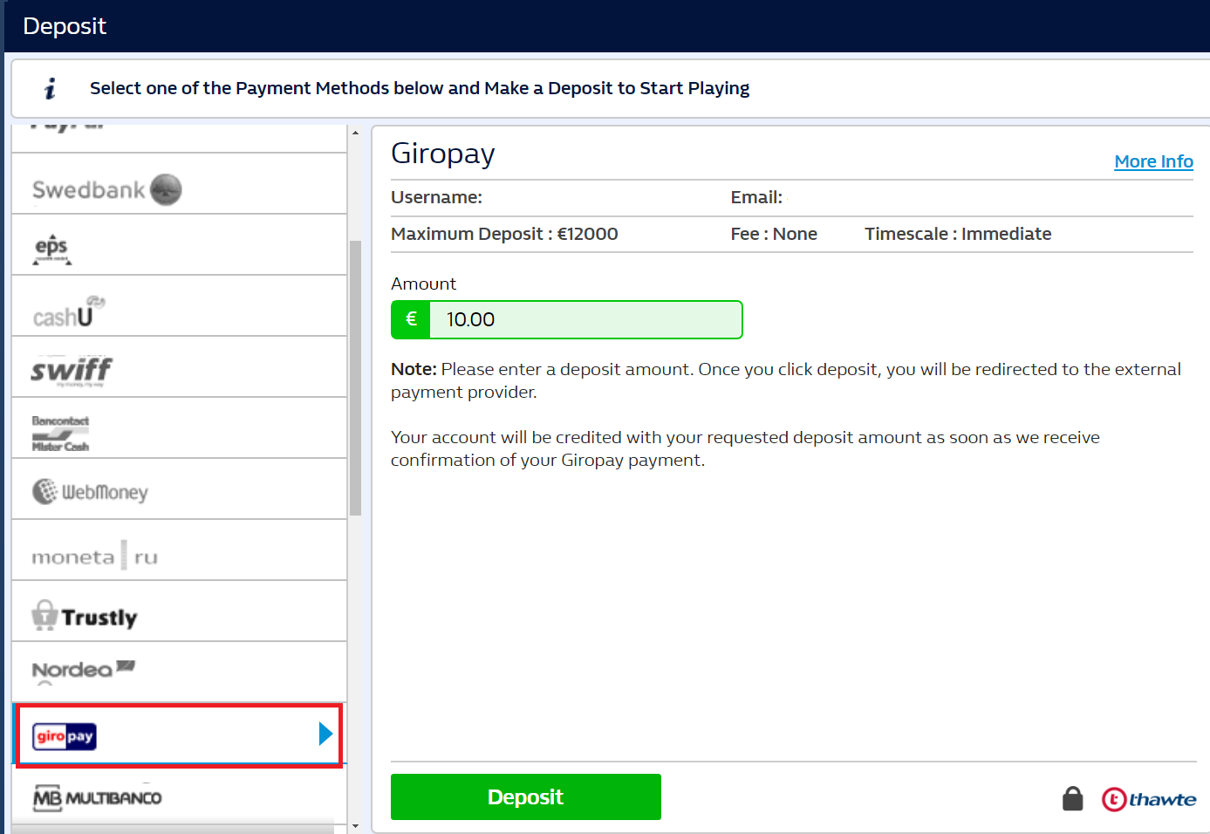This screenshot has height=834, width=1210.
Task: Click the green Deposit button
Action: pos(526,796)
